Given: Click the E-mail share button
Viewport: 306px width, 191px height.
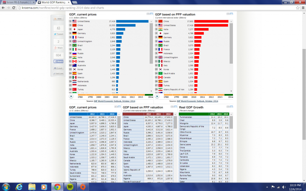Looking at the screenshot, I should pos(58,68).
